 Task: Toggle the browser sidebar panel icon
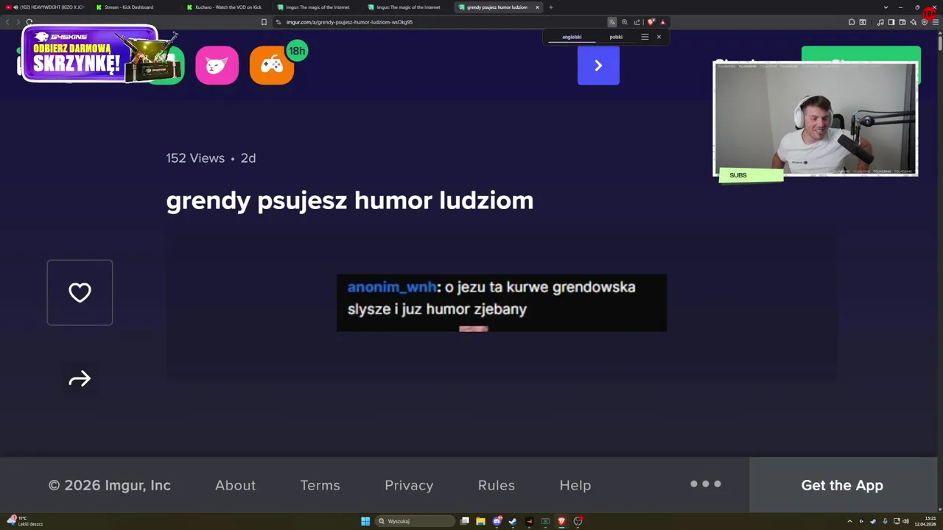[x=891, y=22]
